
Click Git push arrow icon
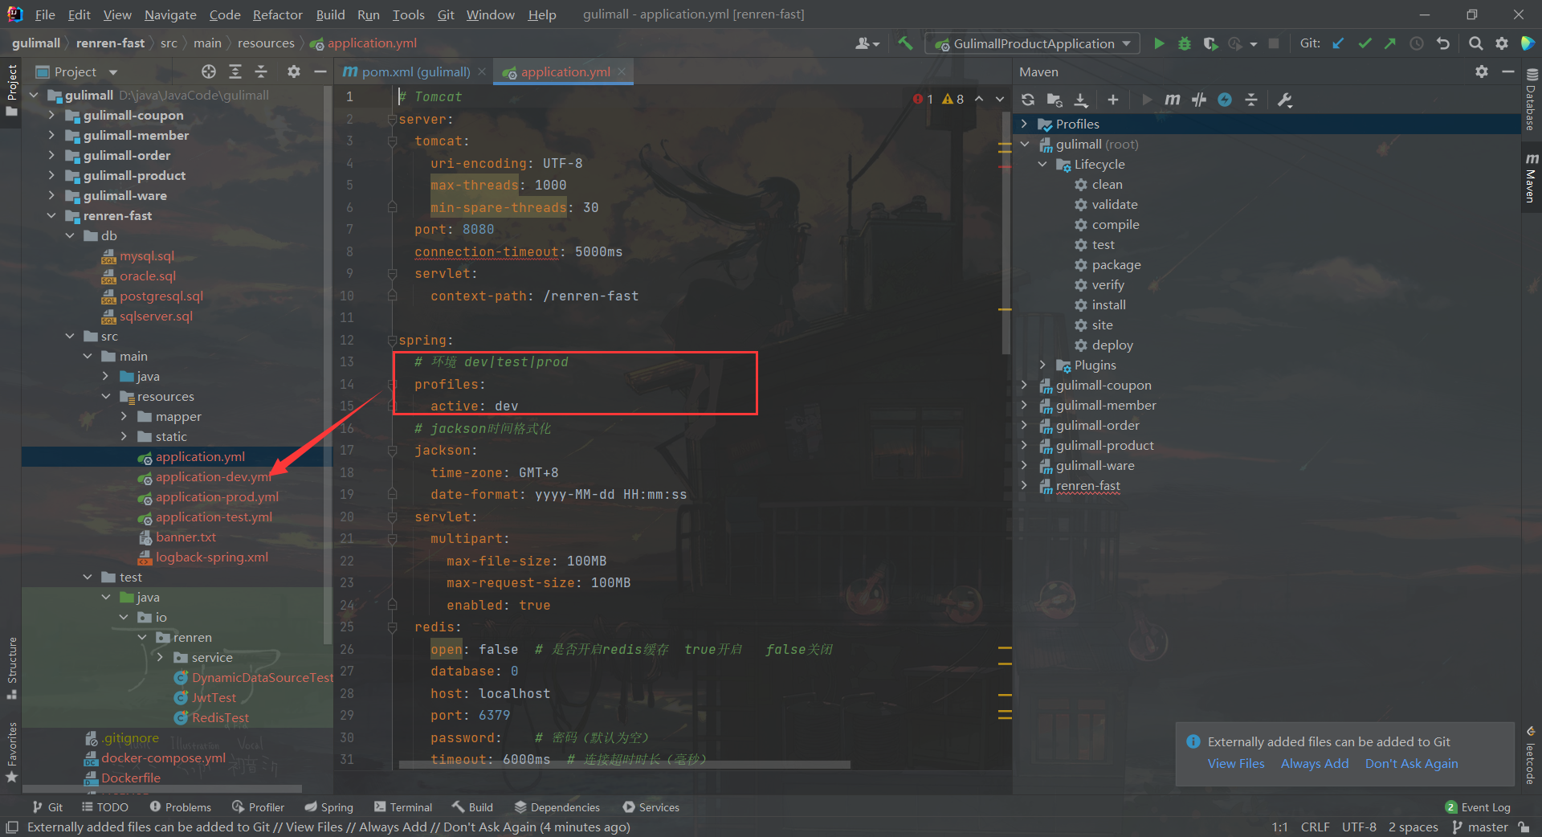click(1389, 43)
